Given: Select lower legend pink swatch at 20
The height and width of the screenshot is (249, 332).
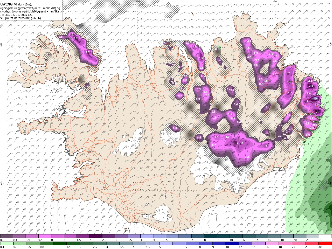Looking at the screenshot, I should tap(299, 243).
